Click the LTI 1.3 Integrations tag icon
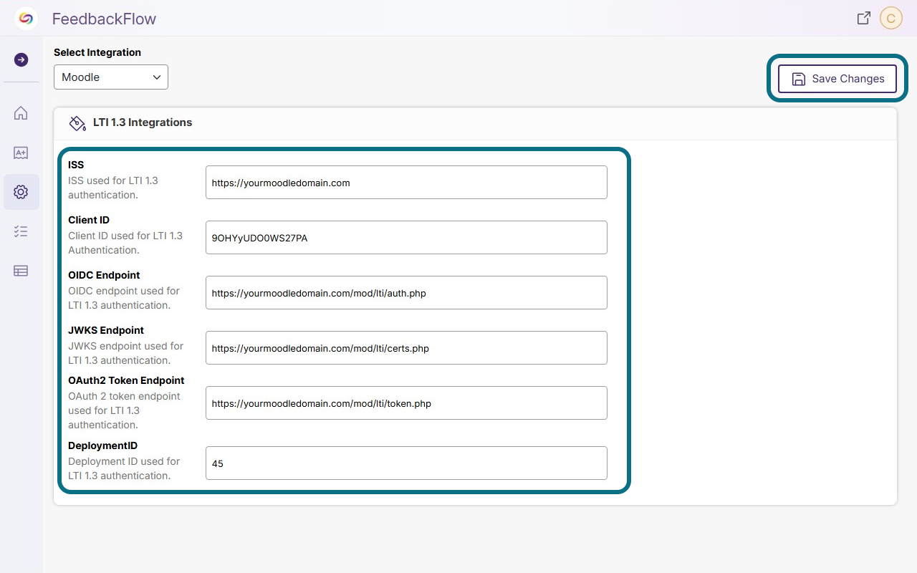This screenshot has width=917, height=573. coord(77,123)
